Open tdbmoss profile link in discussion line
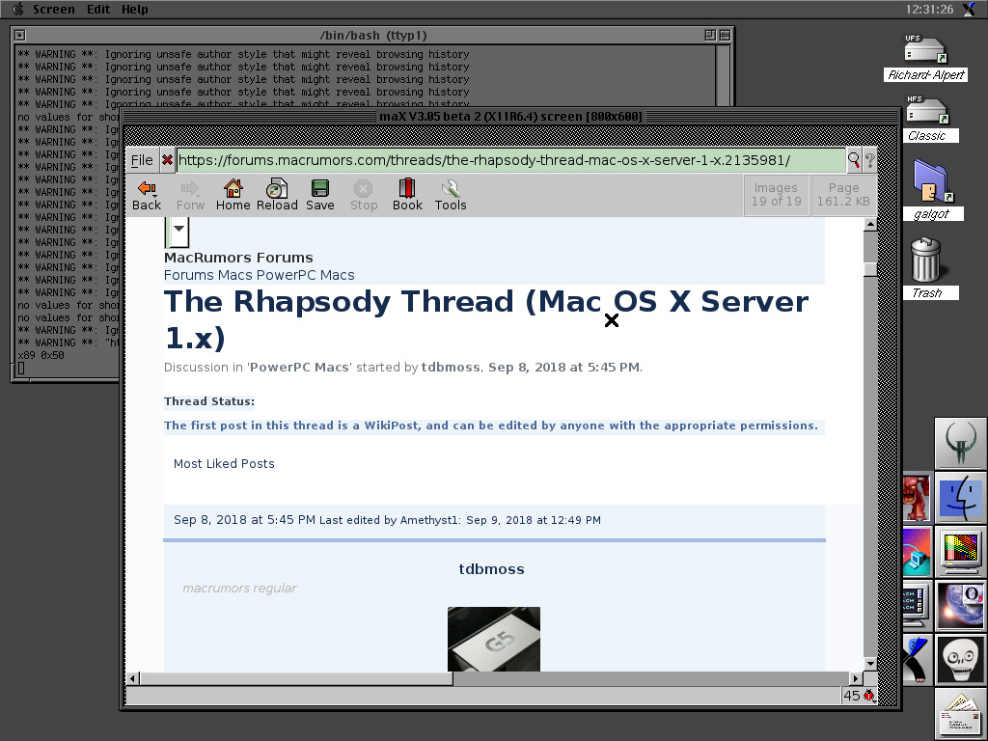Screen dimensions: 988x741 point(451,368)
